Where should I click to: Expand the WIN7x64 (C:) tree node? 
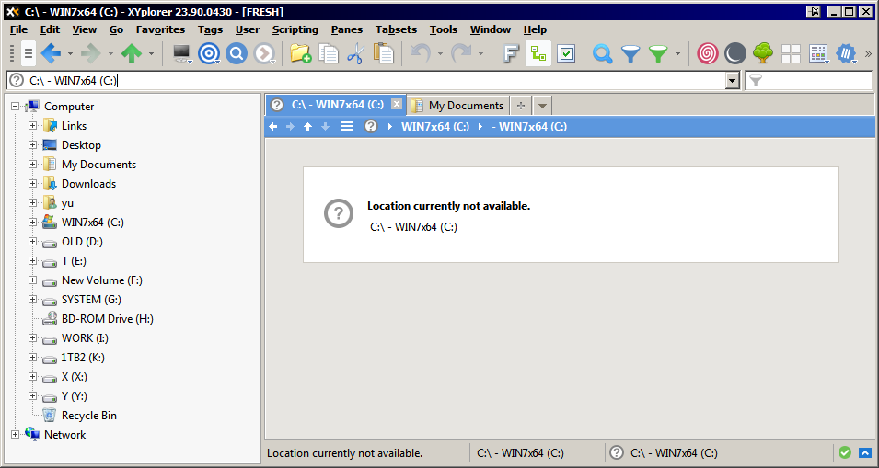[32, 223]
